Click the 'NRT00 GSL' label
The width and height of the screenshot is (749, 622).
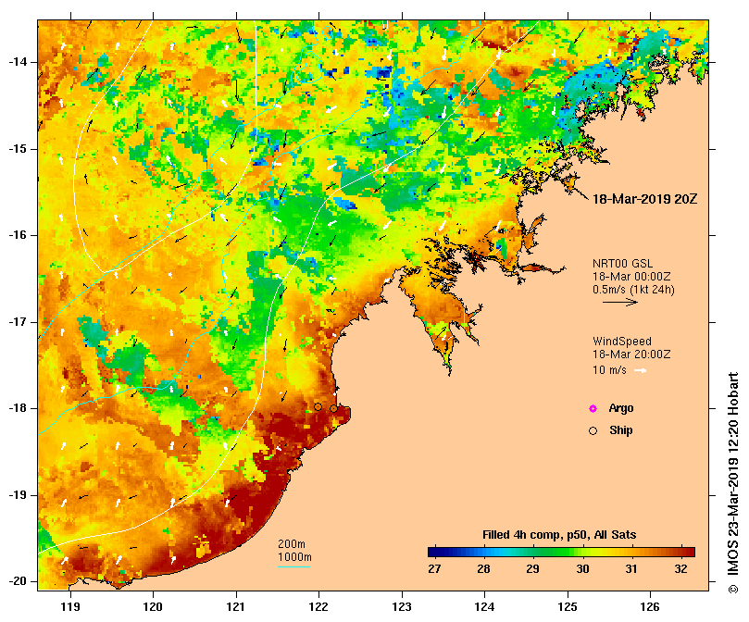[622, 264]
